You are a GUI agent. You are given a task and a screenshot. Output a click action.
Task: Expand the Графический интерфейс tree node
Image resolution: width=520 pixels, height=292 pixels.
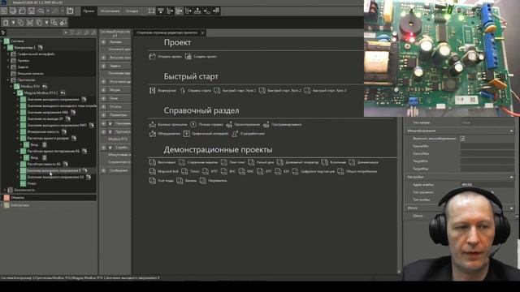click(8, 54)
